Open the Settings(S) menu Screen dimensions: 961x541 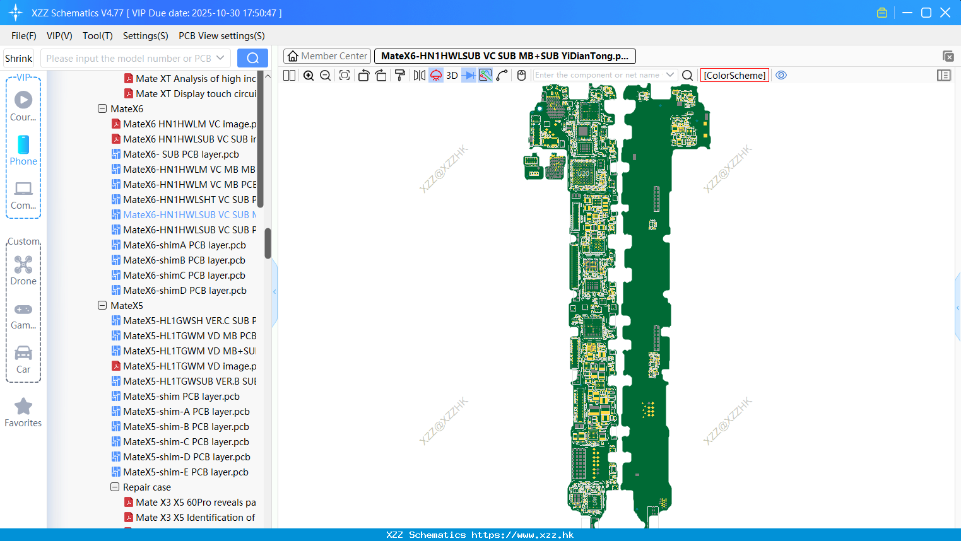[x=146, y=36]
